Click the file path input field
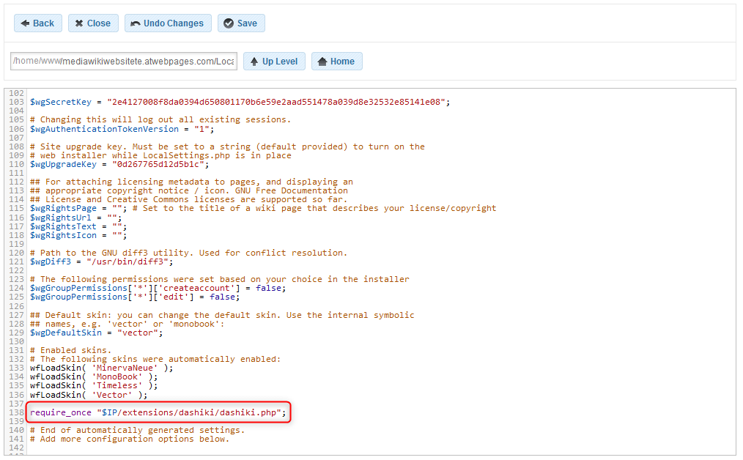 point(123,61)
